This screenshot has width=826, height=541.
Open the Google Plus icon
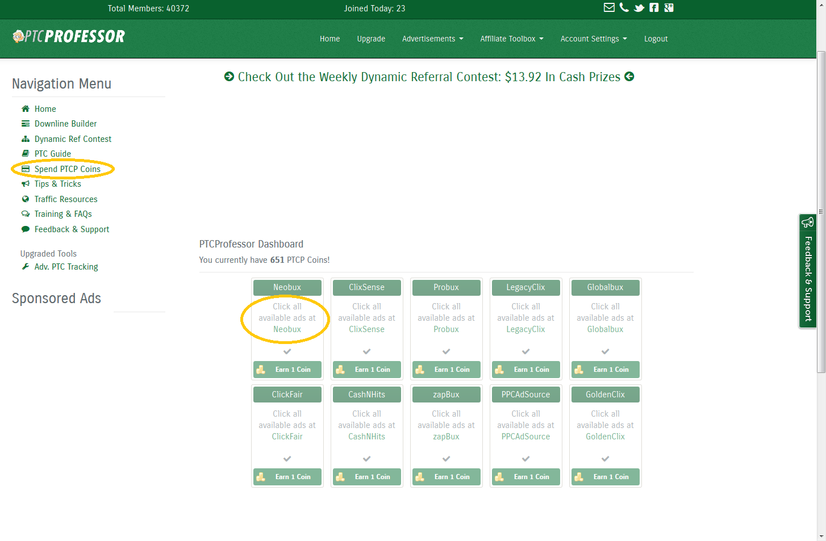tap(669, 7)
